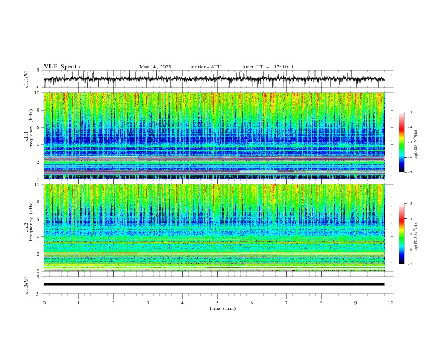Click the "ch.1(V)" axis label
Screen dimensions: 440x340
coord(27,79)
